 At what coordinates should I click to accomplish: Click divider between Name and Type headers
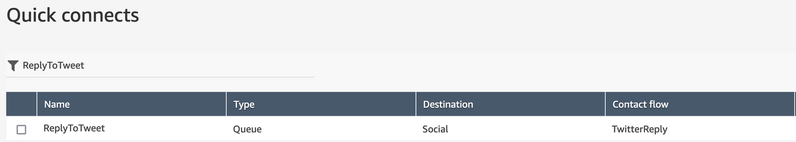pyautogui.click(x=226, y=104)
